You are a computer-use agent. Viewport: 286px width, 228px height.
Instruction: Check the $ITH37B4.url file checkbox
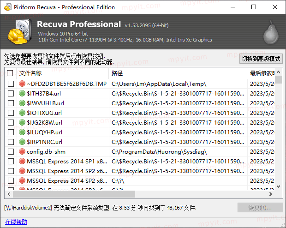[x=11, y=94]
